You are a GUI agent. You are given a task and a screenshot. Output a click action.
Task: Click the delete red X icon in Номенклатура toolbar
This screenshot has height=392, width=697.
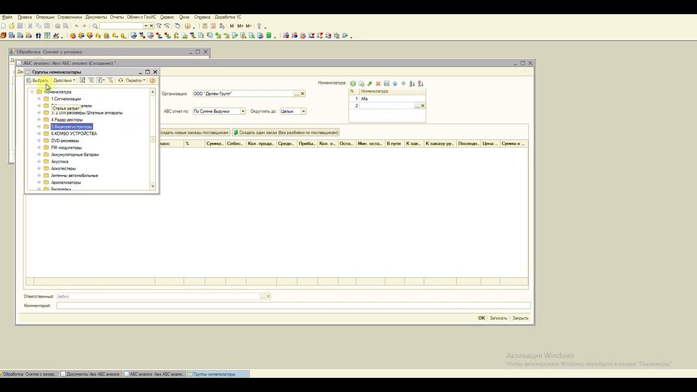tap(378, 83)
